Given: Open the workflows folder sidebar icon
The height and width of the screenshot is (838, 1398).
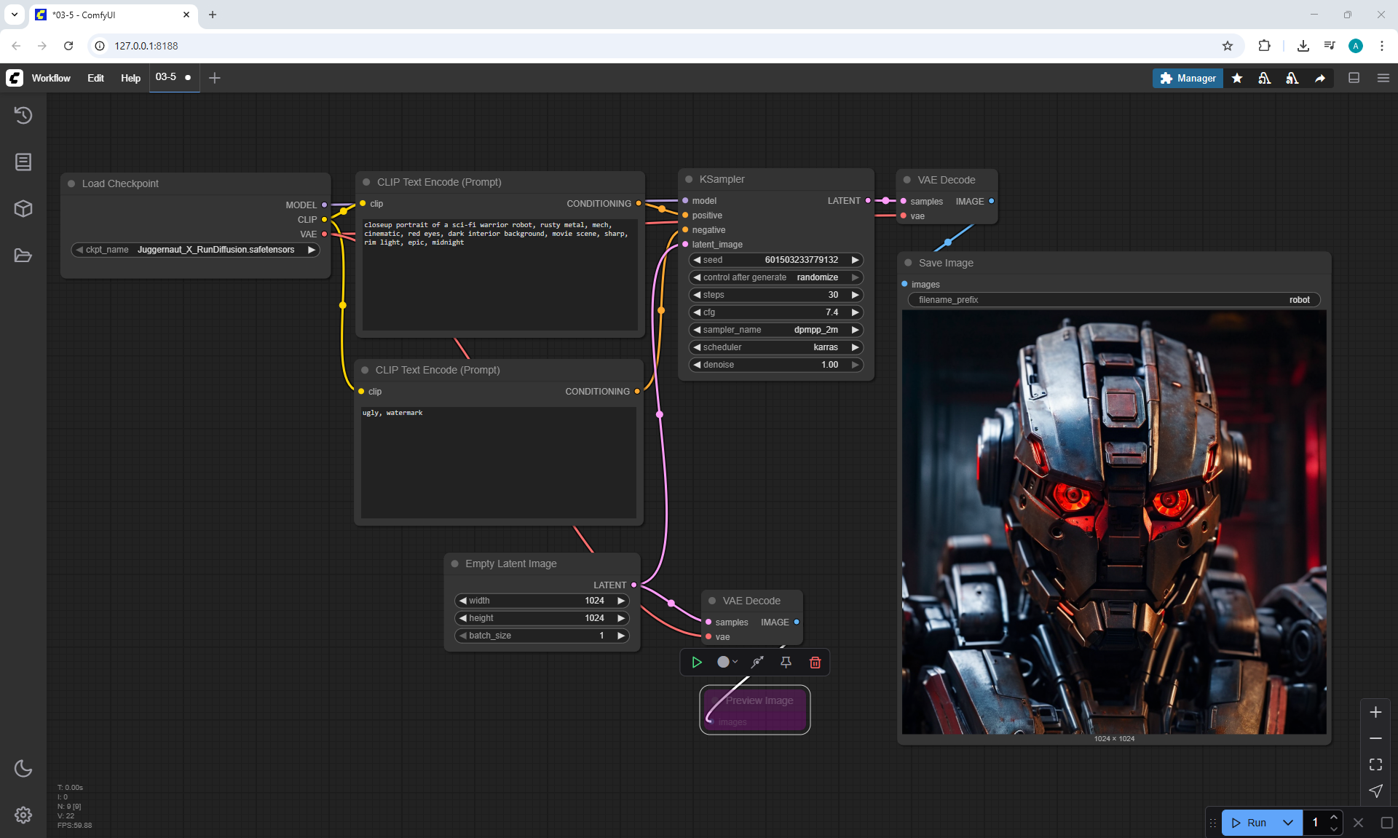Looking at the screenshot, I should pos(23,256).
